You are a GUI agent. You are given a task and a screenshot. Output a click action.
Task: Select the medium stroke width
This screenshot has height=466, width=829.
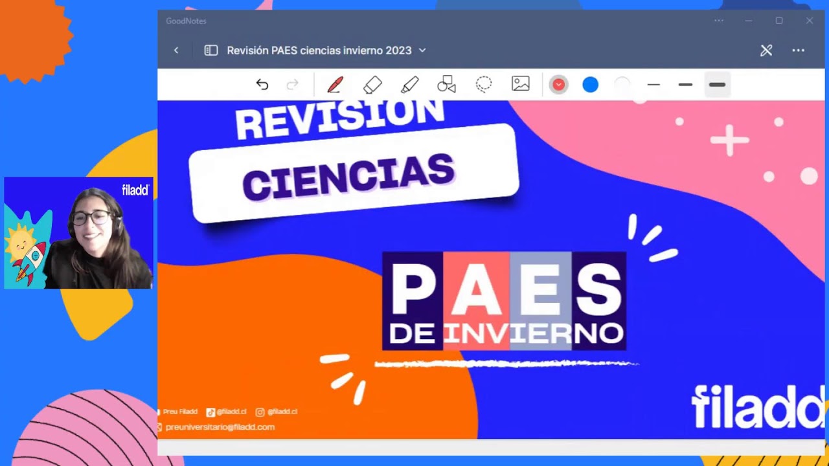(x=685, y=85)
